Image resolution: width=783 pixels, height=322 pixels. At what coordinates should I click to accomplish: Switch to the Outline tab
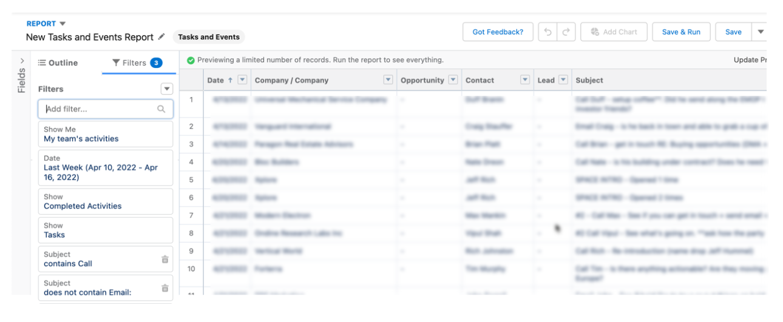click(58, 63)
